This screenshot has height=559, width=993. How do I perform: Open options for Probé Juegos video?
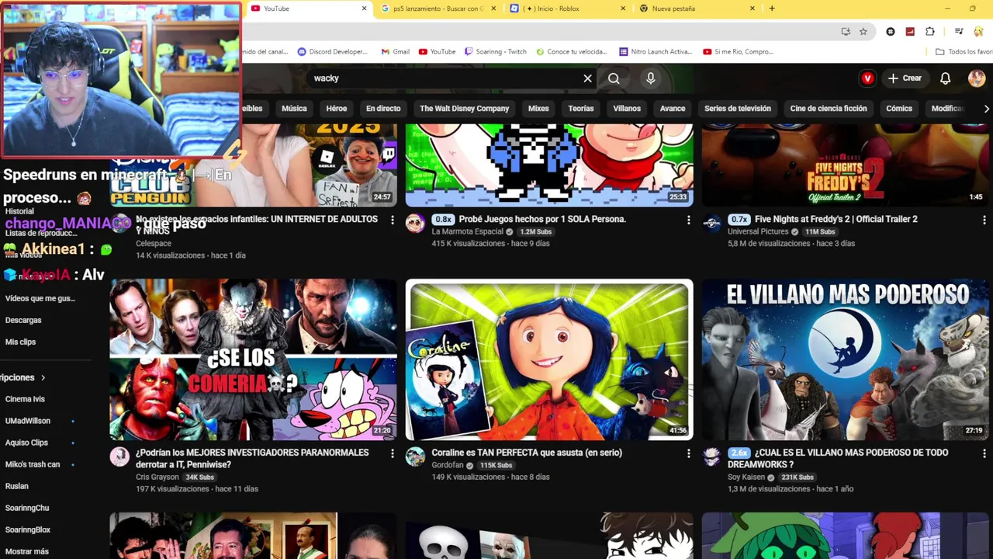[x=688, y=220]
